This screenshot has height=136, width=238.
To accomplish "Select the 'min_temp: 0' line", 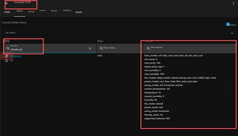I will 151,59.
